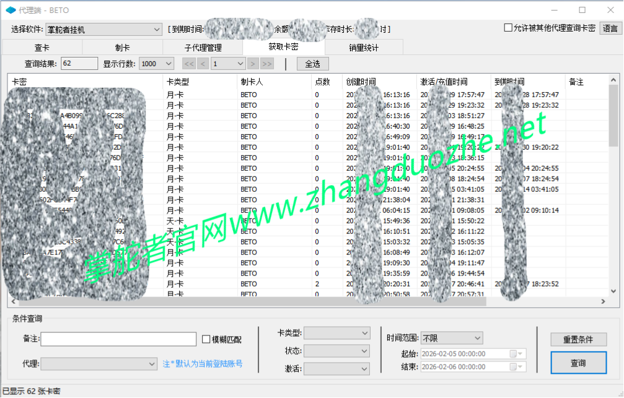The image size is (624, 398).
Task: Enable fuzzy match checkbox (模糊匹配)
Action: pyautogui.click(x=207, y=339)
